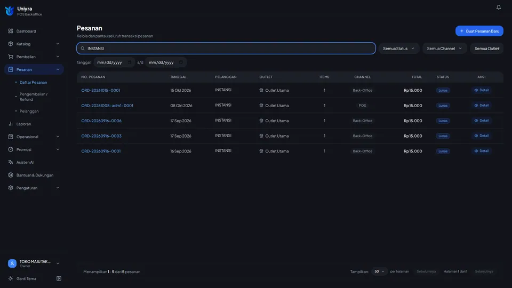This screenshot has height=288, width=512.
Task: Click the Operasional icon
Action: pyautogui.click(x=11, y=137)
